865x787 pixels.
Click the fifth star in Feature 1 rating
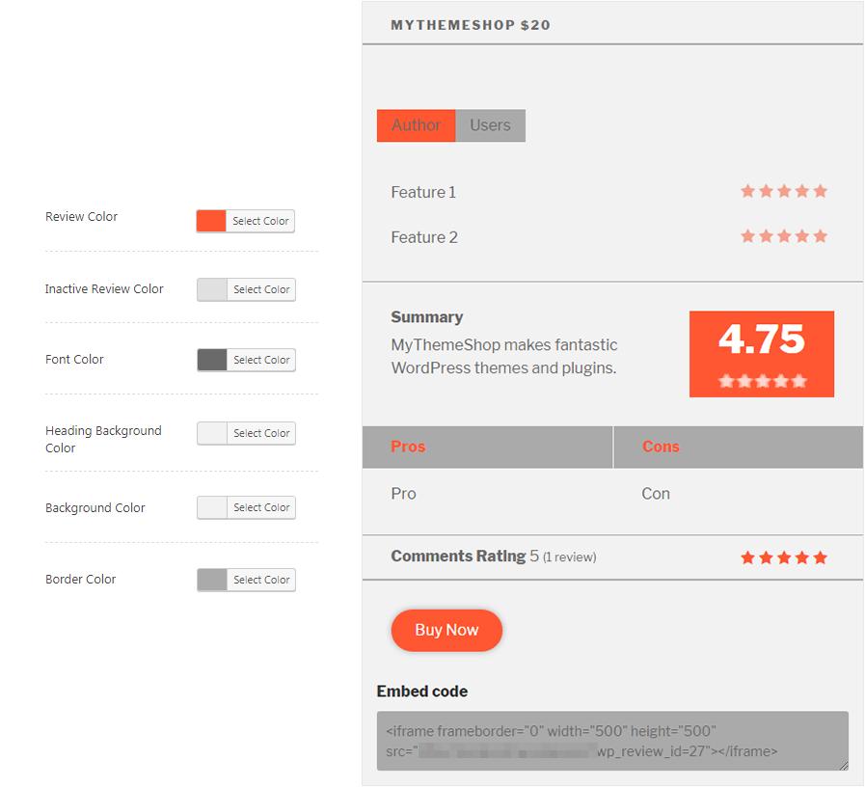821,191
